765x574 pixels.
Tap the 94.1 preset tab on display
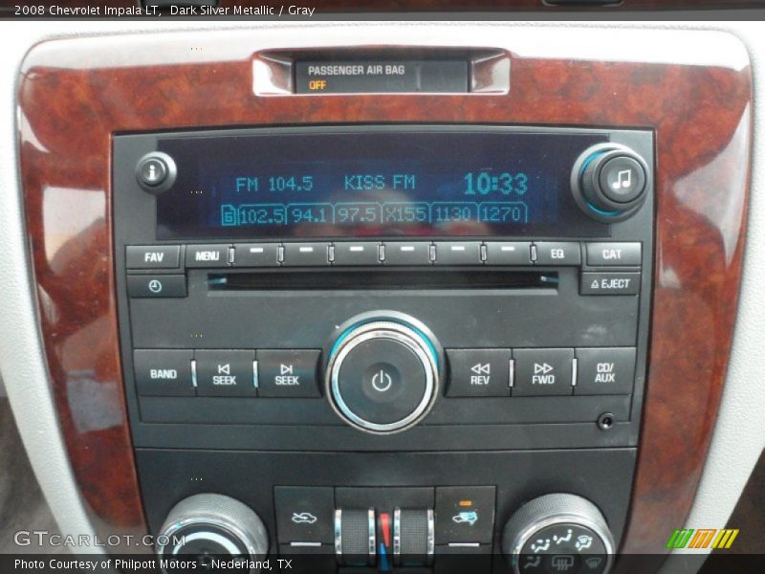point(309,214)
